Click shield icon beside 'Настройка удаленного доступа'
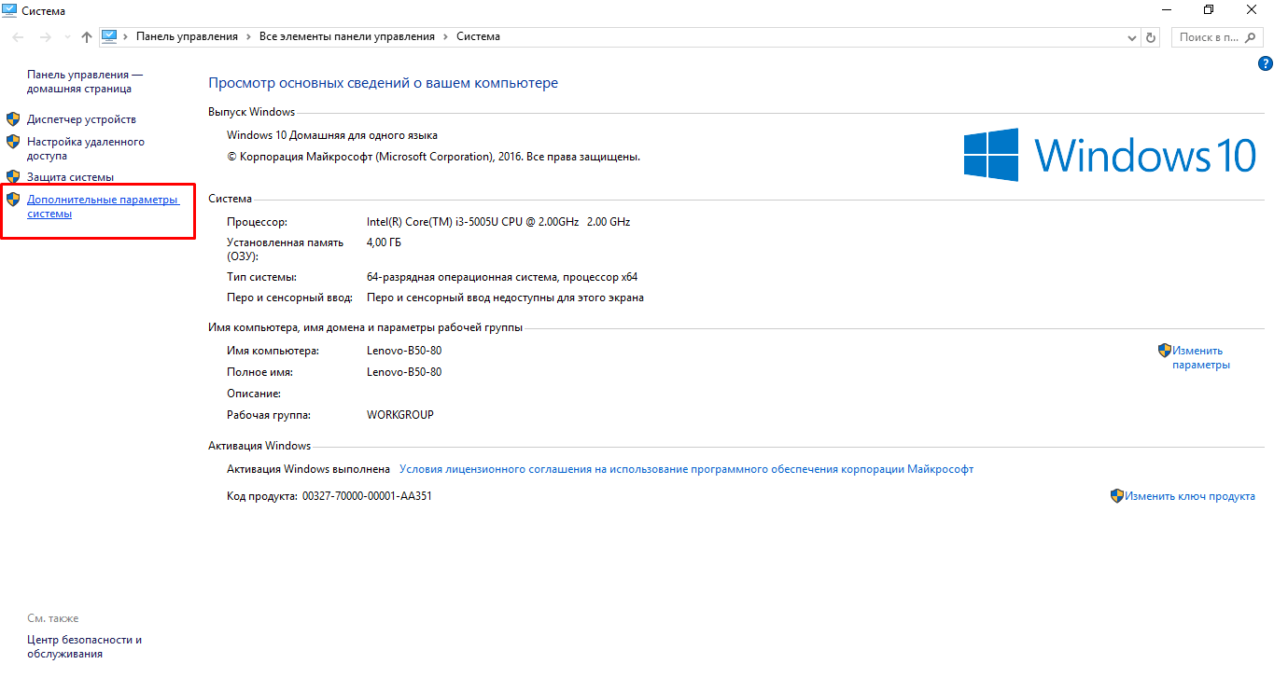 coord(13,142)
